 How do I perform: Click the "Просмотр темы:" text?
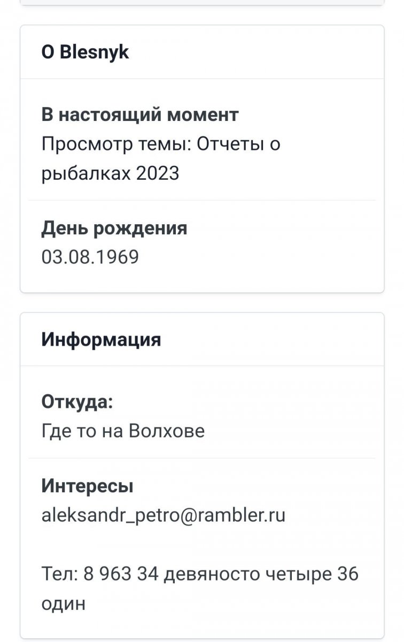click(x=115, y=144)
